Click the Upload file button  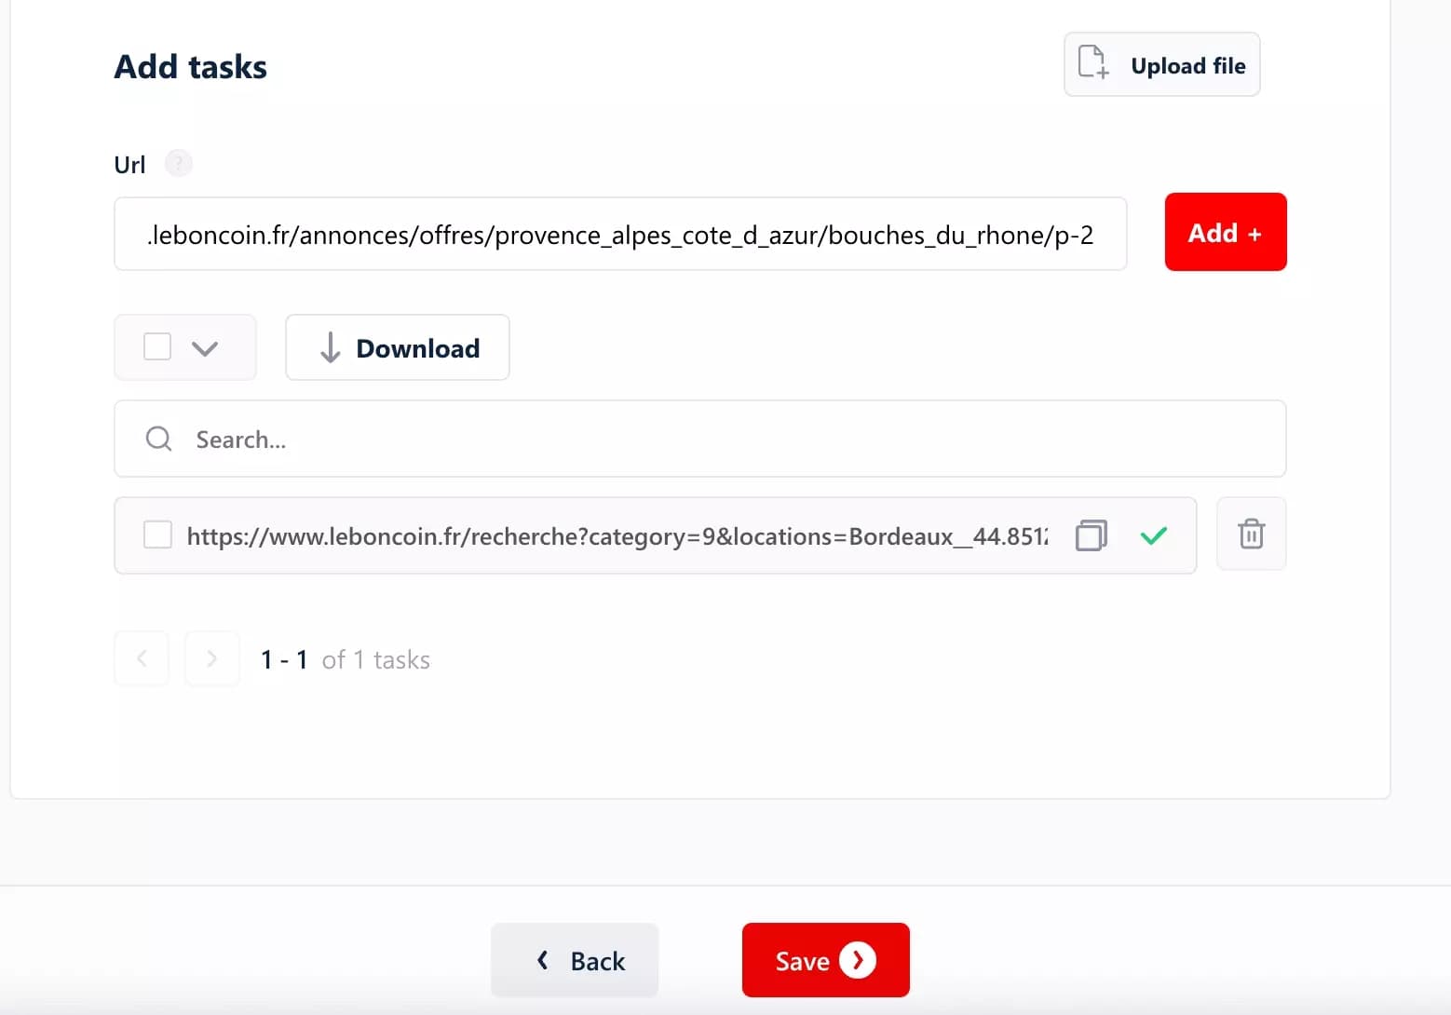tap(1161, 65)
